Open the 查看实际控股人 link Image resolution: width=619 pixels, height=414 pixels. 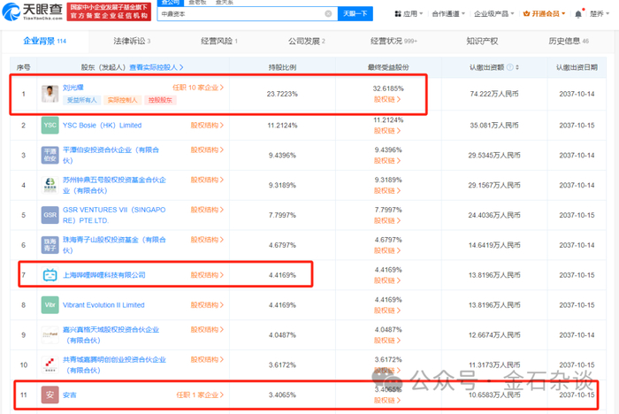pyautogui.click(x=157, y=67)
